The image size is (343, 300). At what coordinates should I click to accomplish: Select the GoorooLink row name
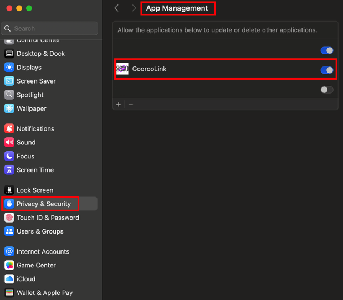(150, 69)
